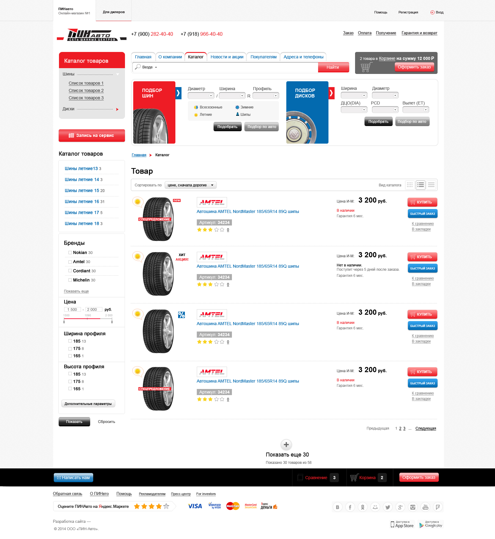Open the О компании tab

pos(170,57)
